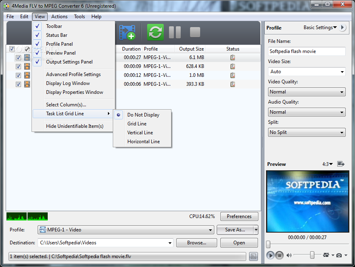355x267 pixels.
Task: Click film icon of 1.0 MB row
Action: [x=27, y=75]
